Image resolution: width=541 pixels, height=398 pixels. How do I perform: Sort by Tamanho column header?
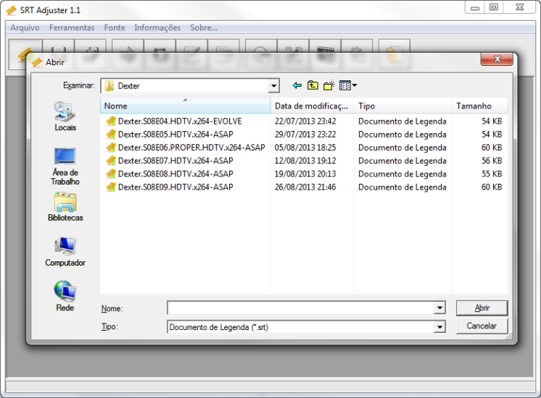coord(479,106)
